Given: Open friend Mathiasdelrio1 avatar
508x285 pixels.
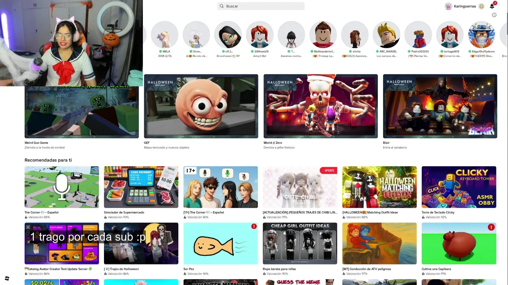Looking at the screenshot, I should point(323,35).
